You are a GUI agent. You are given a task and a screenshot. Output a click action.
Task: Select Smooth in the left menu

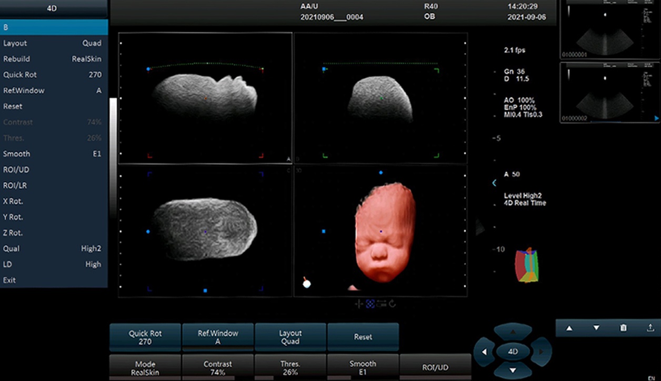coord(53,154)
